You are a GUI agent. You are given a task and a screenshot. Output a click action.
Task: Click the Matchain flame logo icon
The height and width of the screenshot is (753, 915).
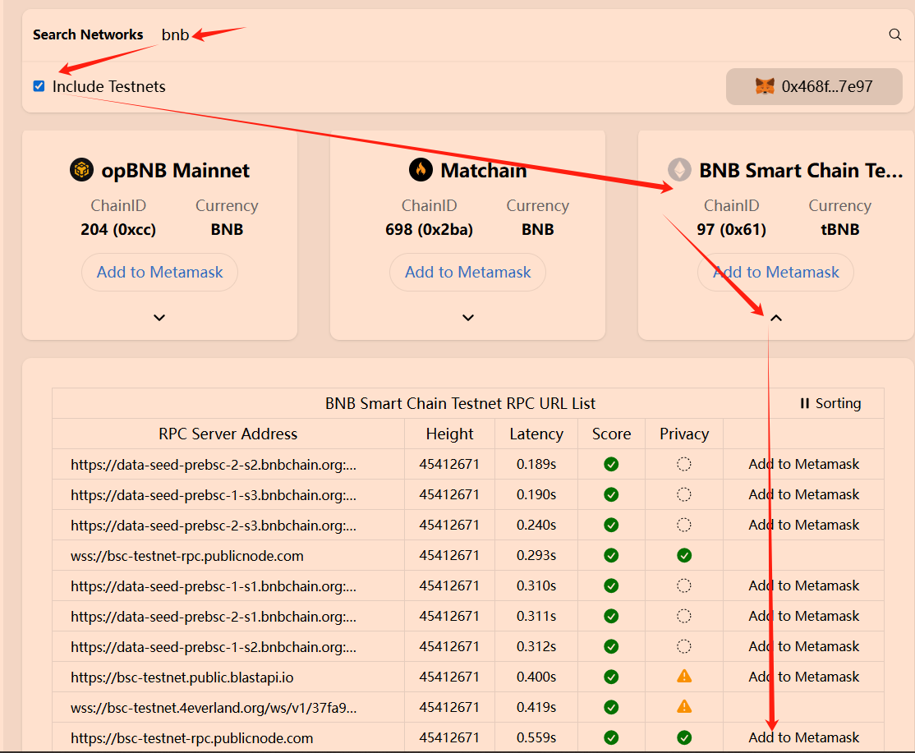[x=421, y=170]
